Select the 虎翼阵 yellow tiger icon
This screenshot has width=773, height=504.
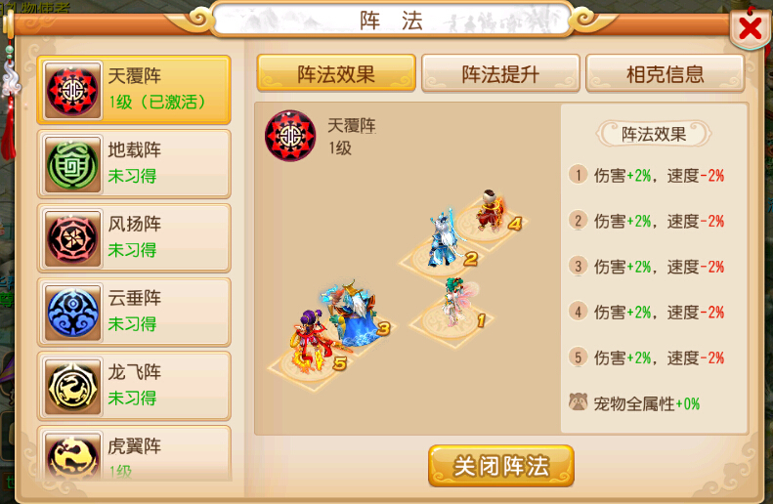point(72,456)
